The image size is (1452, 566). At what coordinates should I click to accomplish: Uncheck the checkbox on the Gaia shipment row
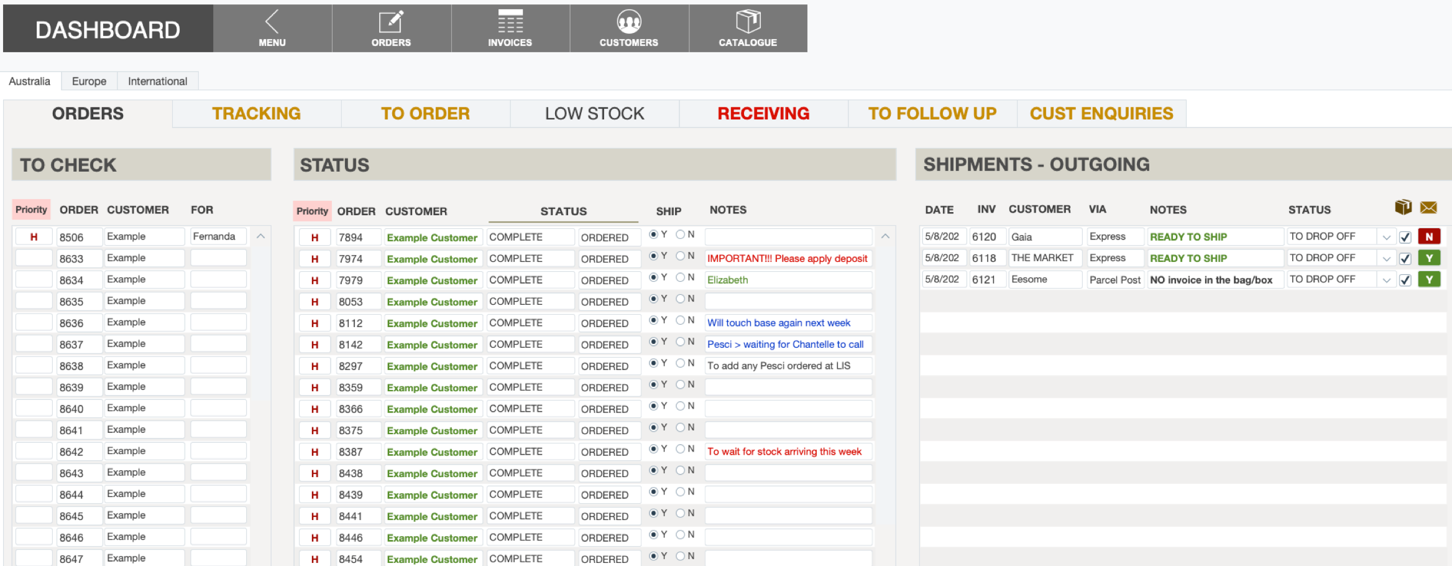(x=1405, y=236)
